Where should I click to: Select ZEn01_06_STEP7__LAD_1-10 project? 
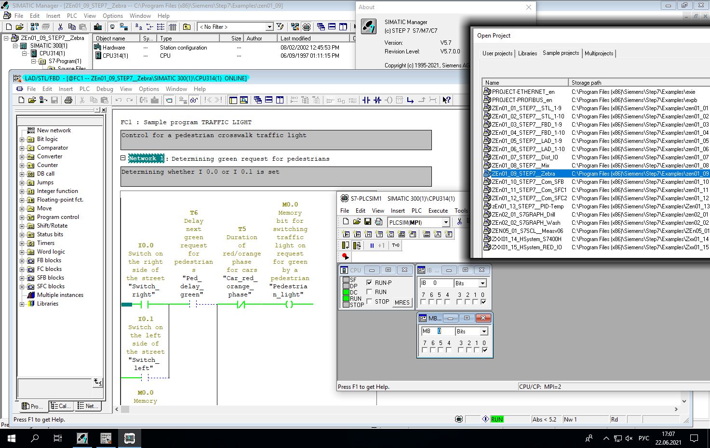click(528, 149)
